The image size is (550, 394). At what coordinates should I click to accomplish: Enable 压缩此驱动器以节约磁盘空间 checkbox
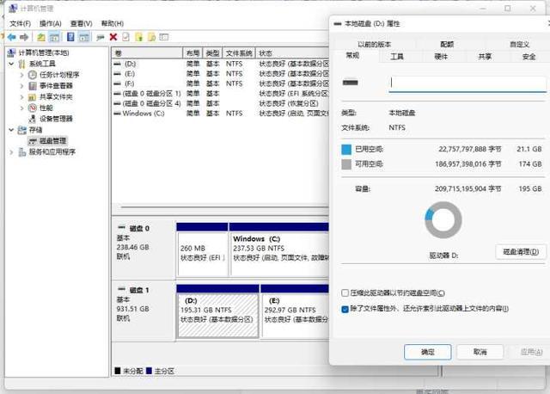[345, 293]
